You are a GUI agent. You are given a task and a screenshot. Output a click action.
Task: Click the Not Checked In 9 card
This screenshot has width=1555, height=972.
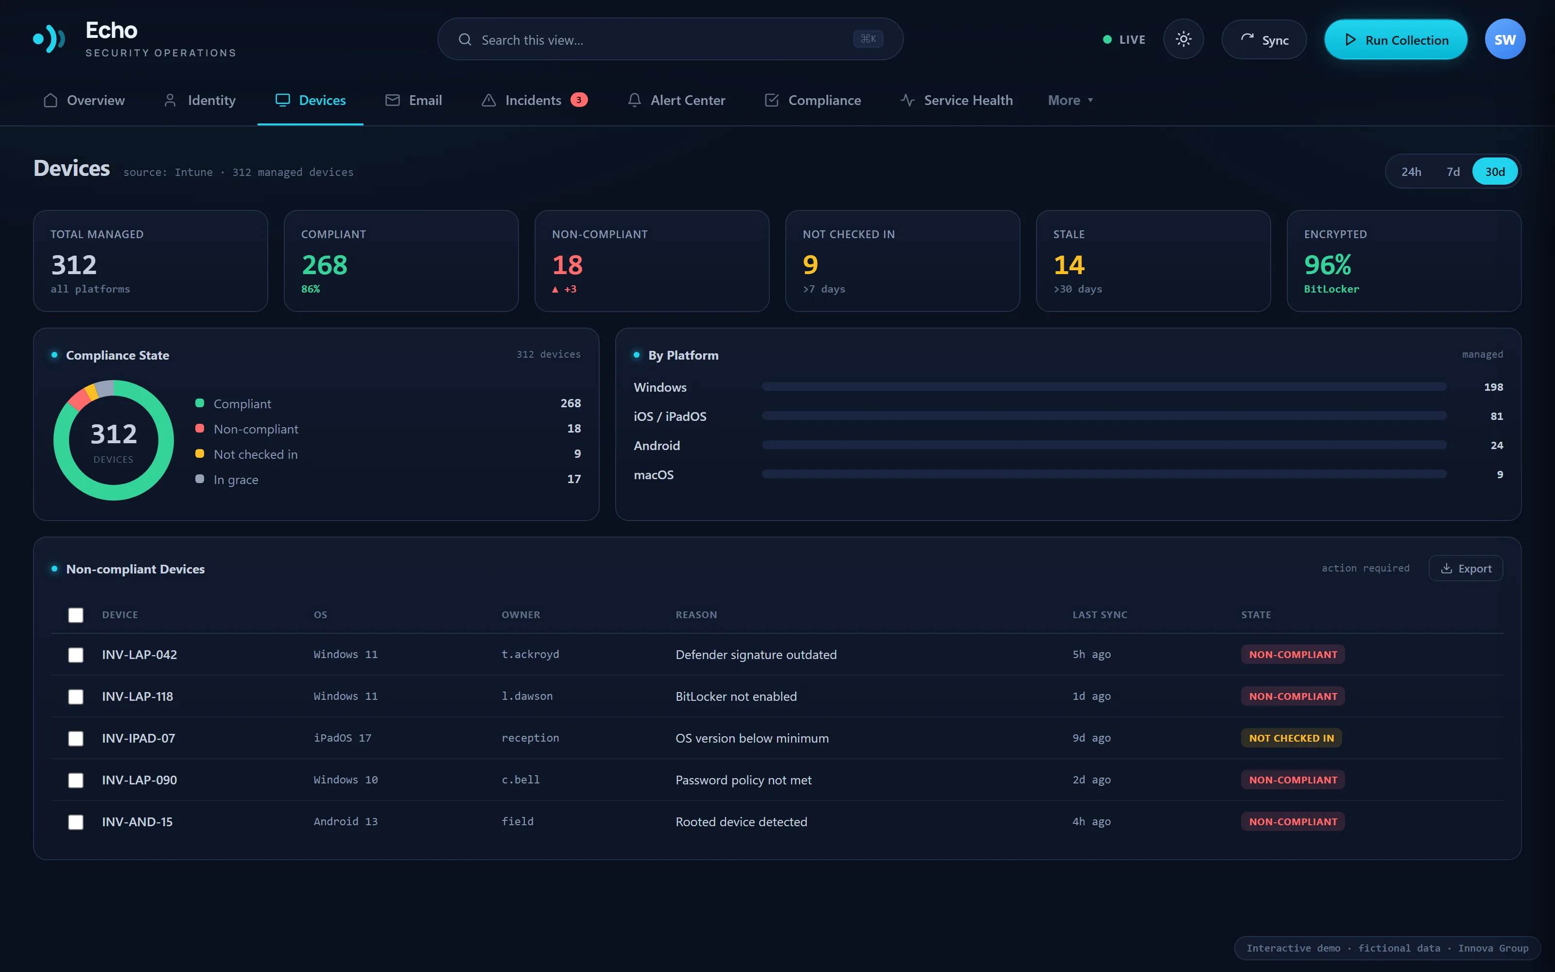(902, 261)
